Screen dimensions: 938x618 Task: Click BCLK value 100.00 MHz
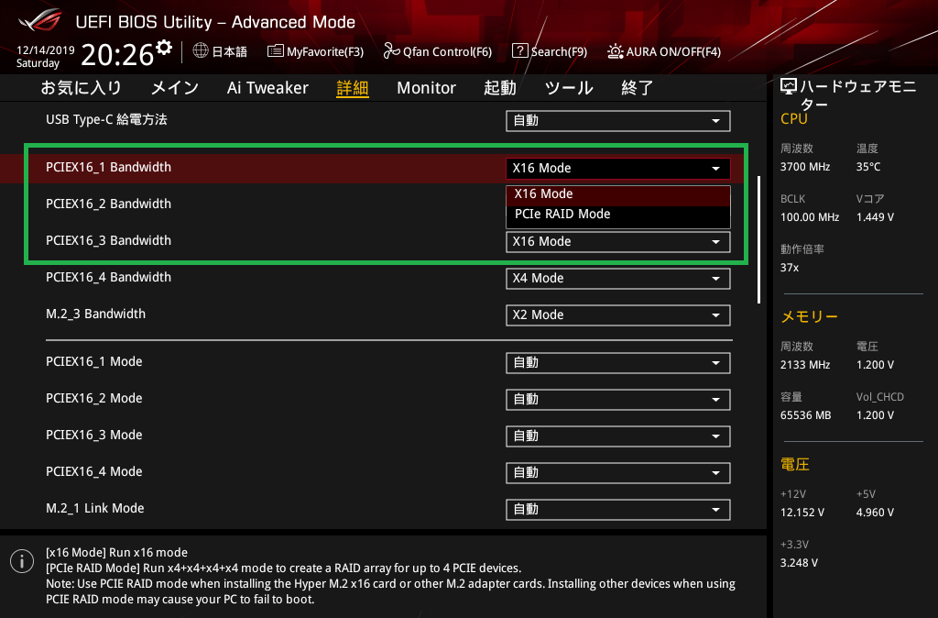click(810, 217)
